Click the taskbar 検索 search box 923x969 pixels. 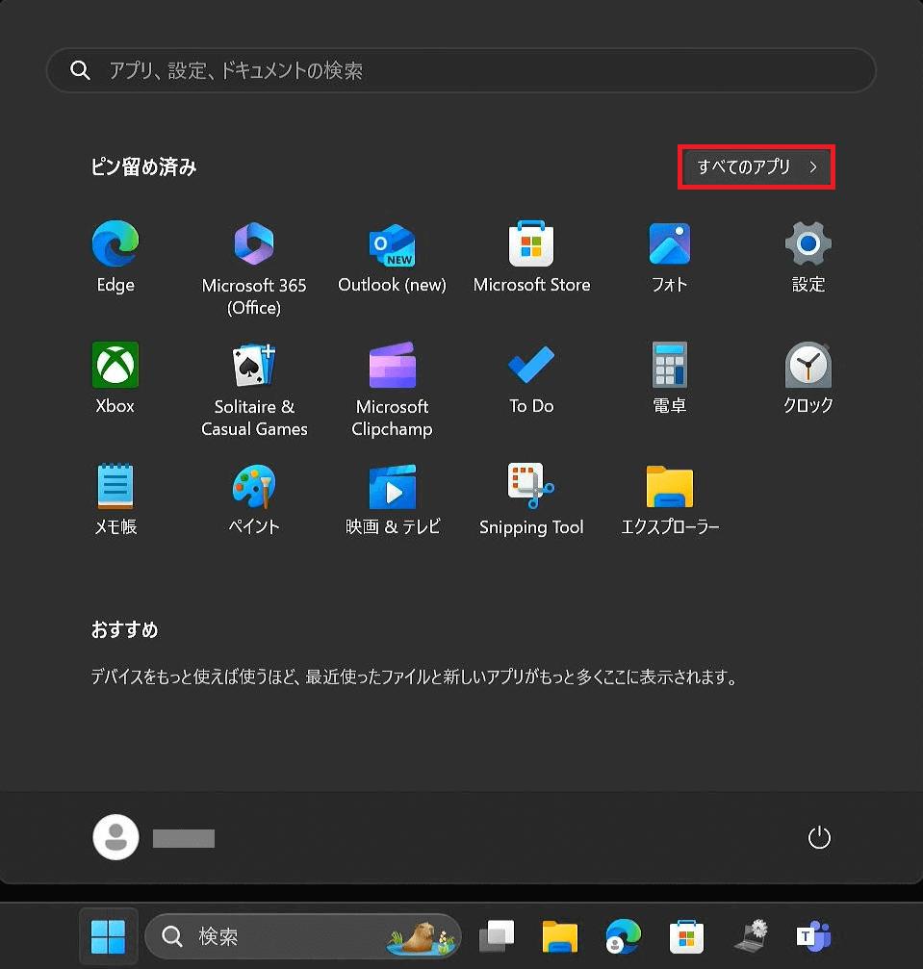303,937
